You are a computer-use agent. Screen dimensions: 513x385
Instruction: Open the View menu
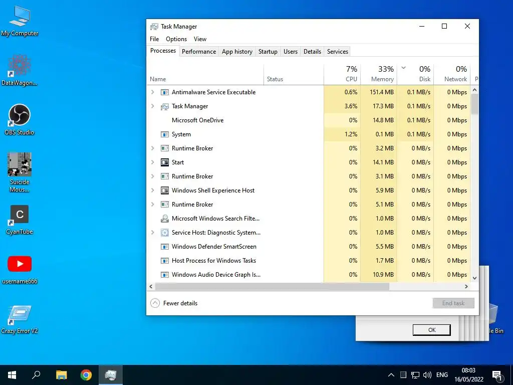200,39
